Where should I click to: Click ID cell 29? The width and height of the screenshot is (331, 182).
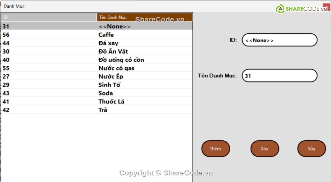pos(49,85)
